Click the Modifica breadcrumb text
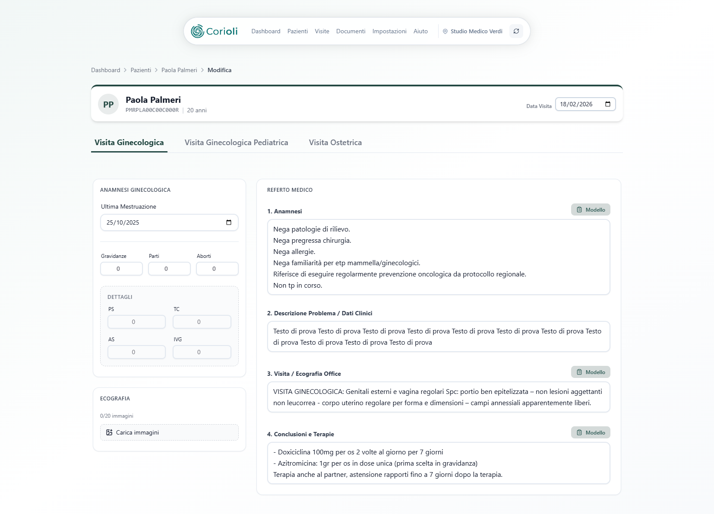Viewport: 714px width, 514px height. tap(219, 70)
